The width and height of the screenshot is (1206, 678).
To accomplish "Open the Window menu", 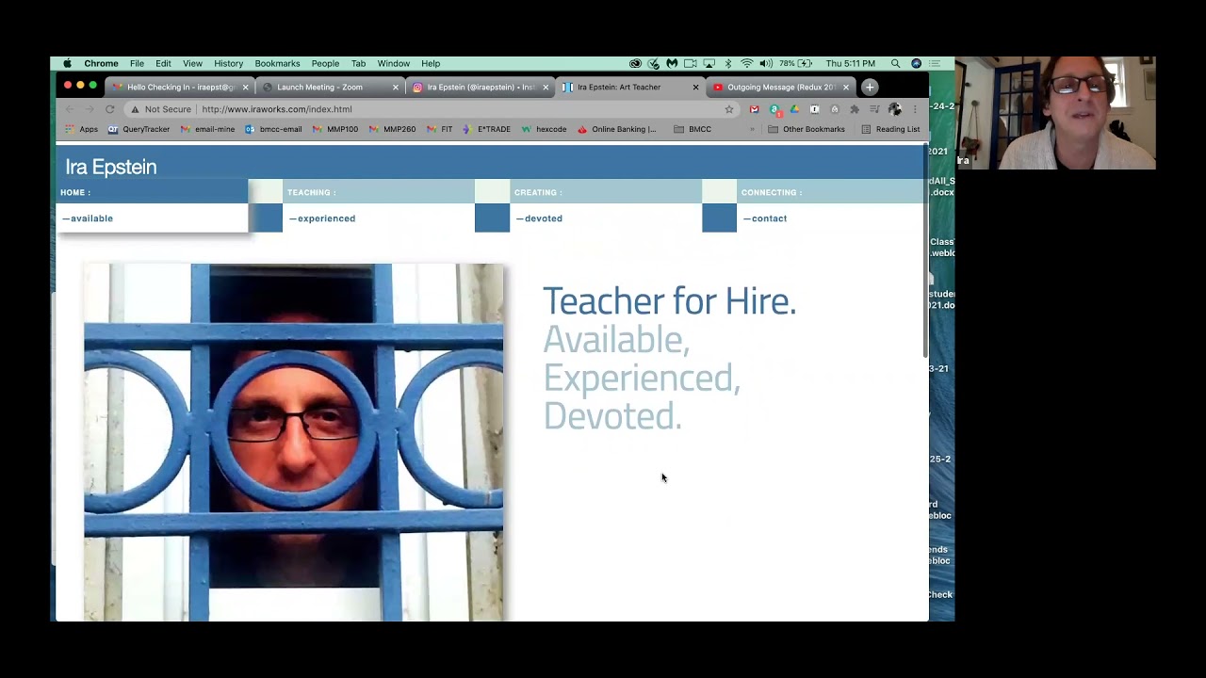I will pos(394,64).
